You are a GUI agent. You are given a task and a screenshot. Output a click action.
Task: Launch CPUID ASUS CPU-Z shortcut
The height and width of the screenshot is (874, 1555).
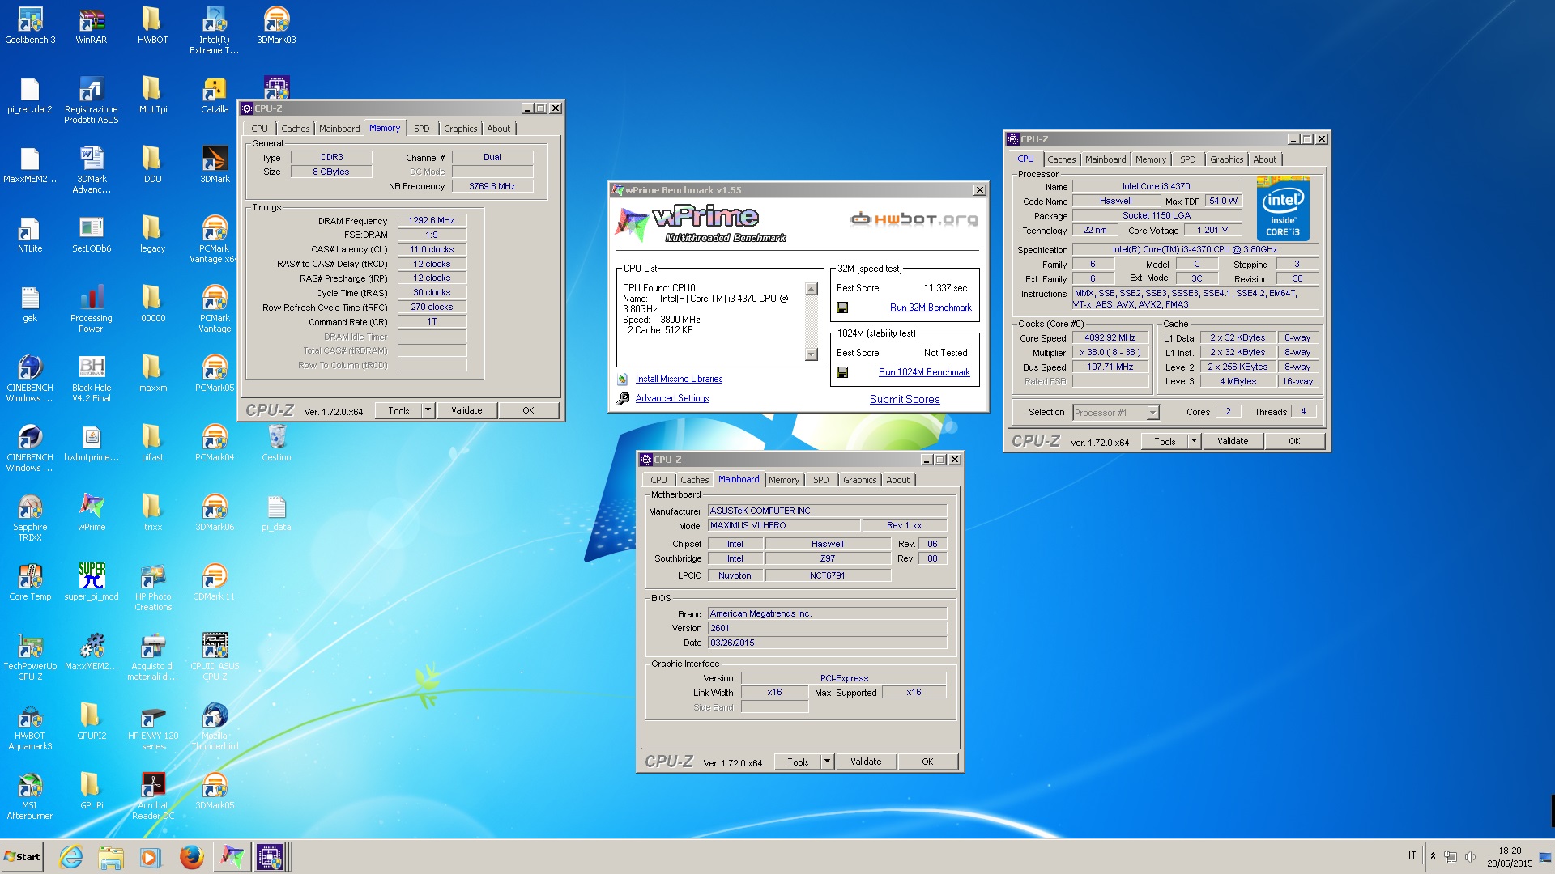coord(215,657)
